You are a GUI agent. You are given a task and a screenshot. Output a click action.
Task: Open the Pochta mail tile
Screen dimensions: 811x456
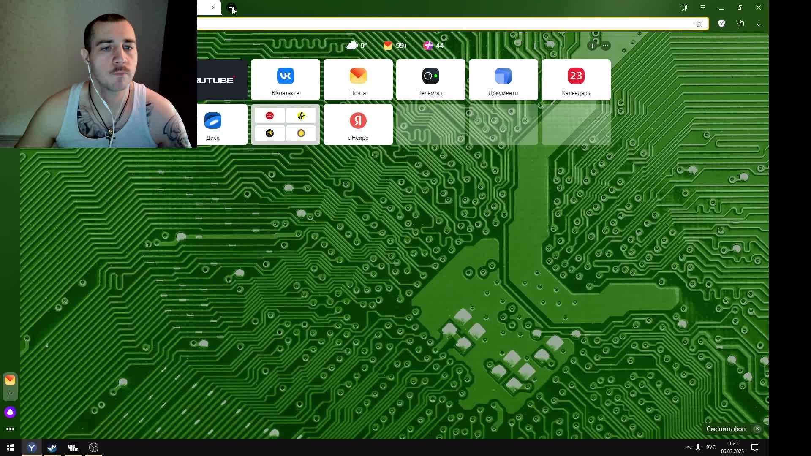click(358, 80)
